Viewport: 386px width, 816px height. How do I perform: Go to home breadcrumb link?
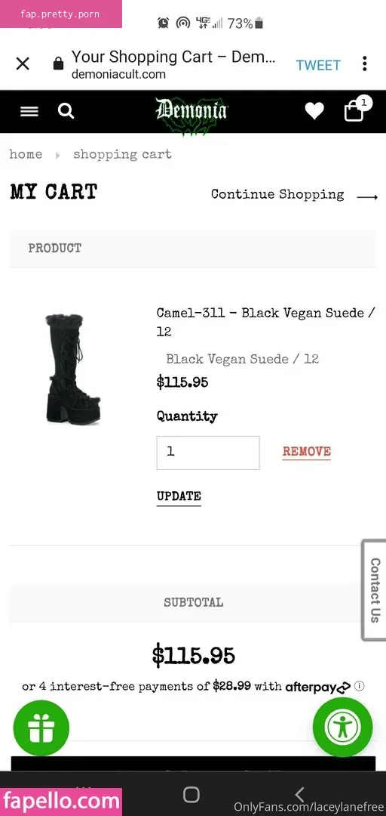26,154
